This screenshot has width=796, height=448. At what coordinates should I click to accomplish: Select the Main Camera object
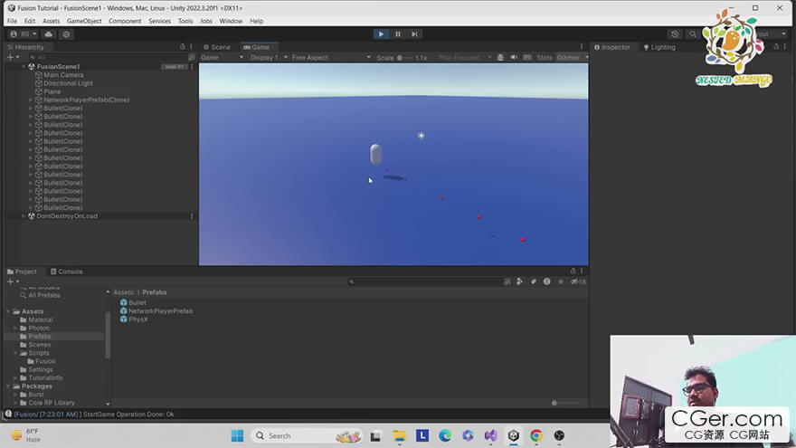(63, 74)
